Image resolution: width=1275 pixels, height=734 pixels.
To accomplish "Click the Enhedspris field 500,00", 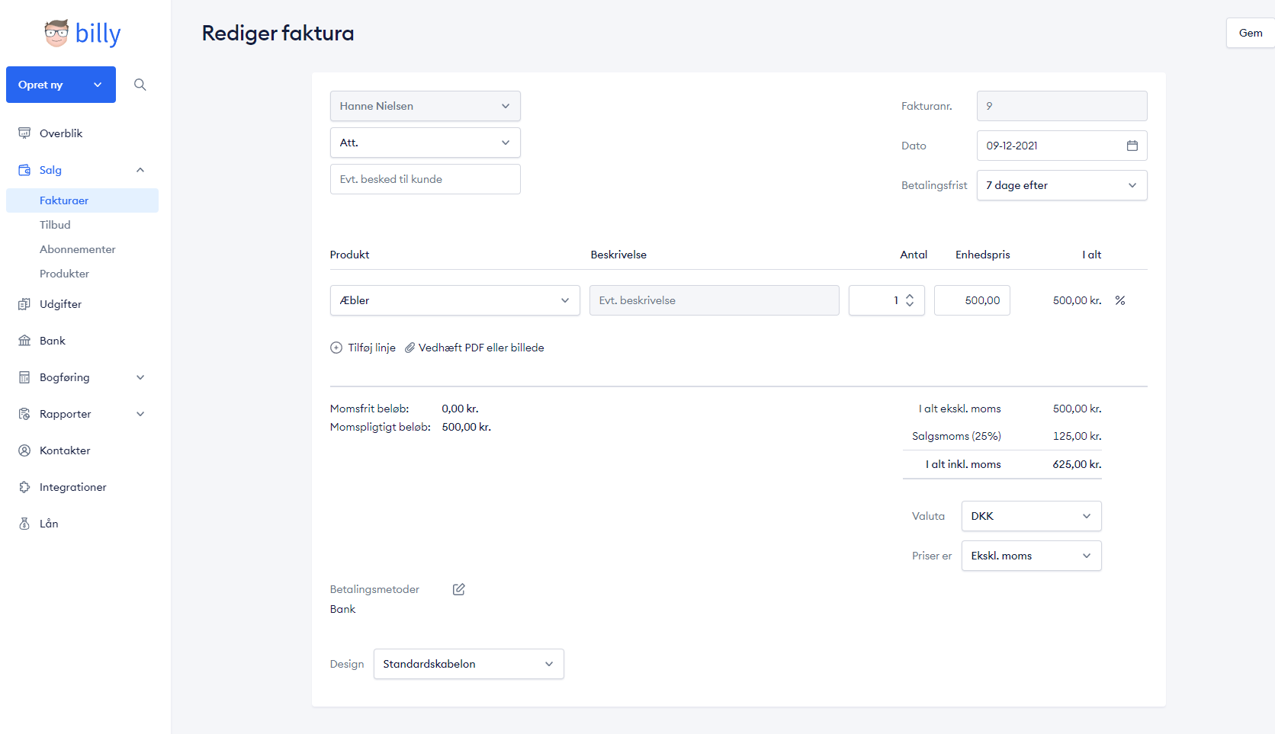I will point(972,300).
